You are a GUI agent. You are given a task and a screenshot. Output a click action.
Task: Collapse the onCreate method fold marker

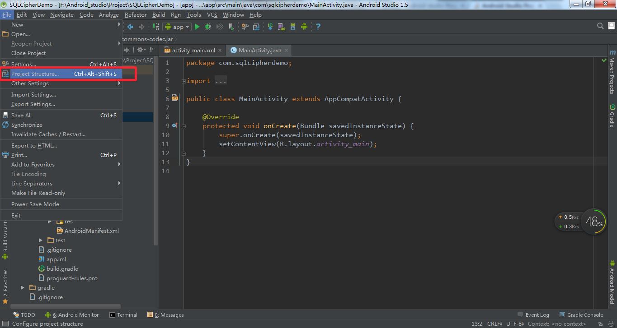184,126
